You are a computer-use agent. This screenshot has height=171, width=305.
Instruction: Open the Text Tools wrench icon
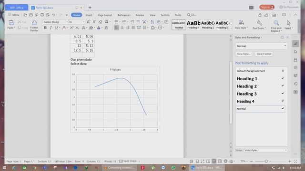(259, 23)
